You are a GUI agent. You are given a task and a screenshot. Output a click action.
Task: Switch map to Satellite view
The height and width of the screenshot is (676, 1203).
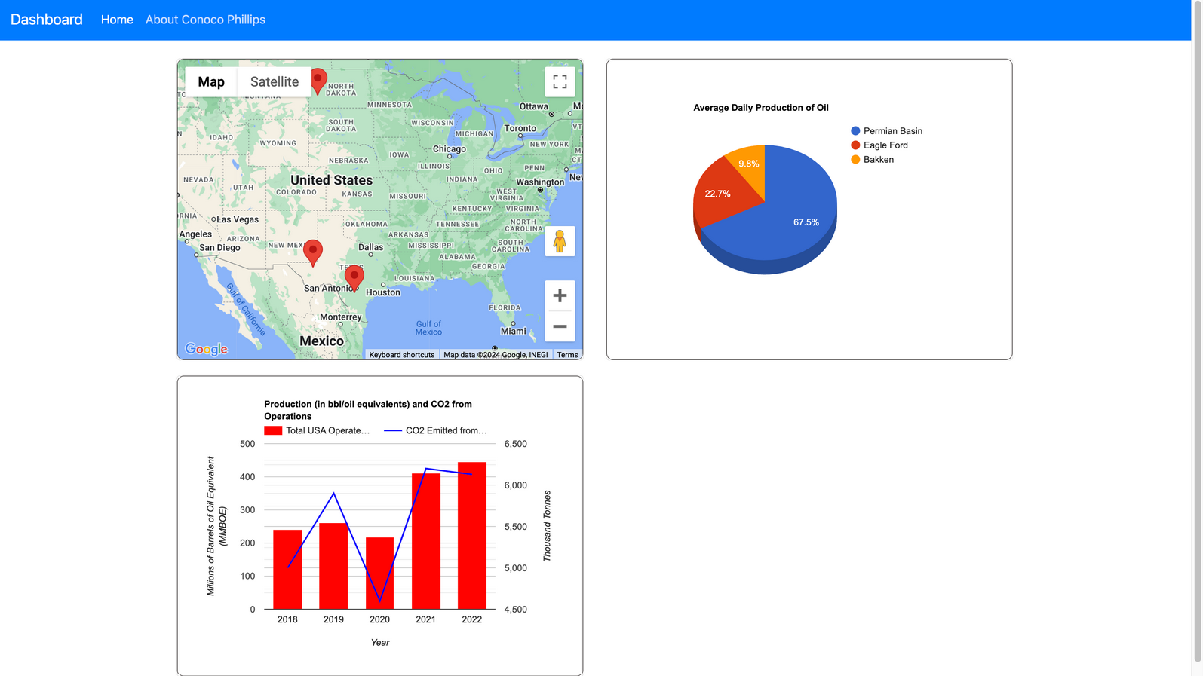click(275, 81)
